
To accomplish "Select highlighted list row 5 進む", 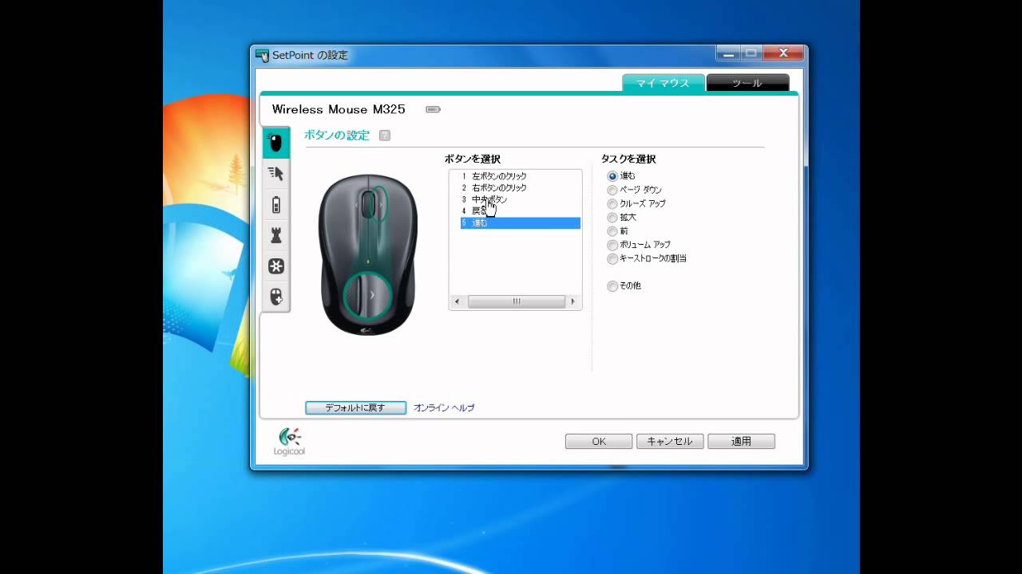I will click(x=520, y=223).
